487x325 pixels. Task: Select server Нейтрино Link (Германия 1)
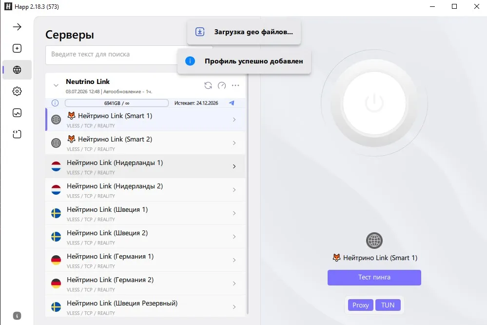coord(145,260)
